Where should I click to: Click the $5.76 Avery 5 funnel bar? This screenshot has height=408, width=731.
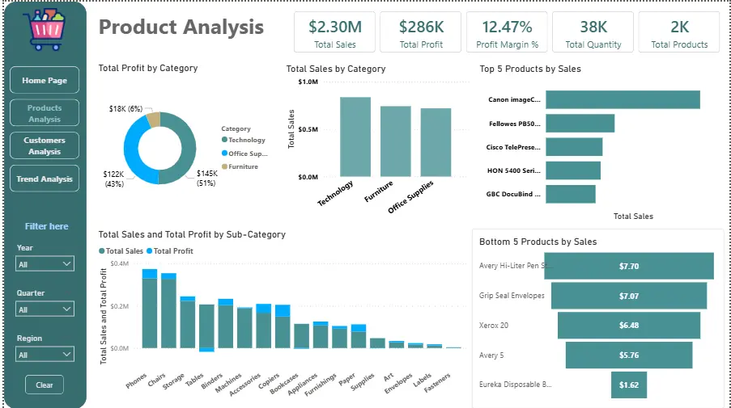tap(629, 355)
